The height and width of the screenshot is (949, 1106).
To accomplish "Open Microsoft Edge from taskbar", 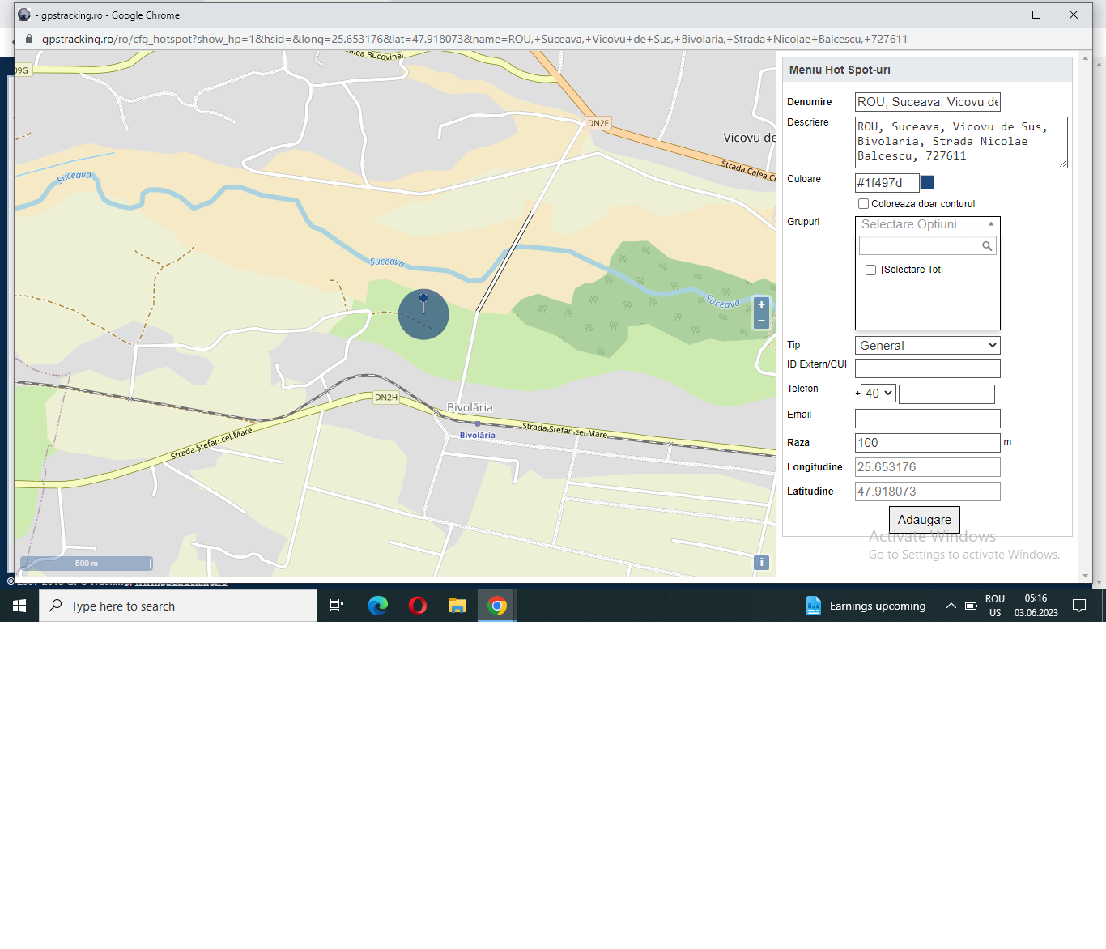I will point(378,606).
